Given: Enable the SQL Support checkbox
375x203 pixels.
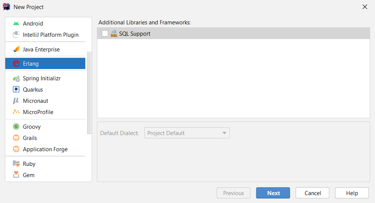Looking at the screenshot, I should (x=105, y=34).
